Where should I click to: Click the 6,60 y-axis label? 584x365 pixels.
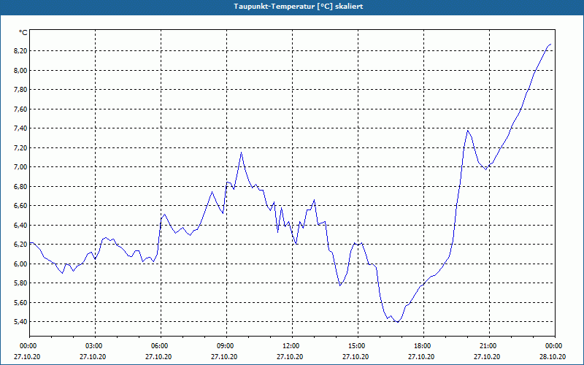pos(20,206)
